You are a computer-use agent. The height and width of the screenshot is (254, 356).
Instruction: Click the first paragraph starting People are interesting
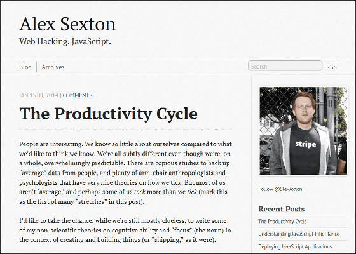click(x=126, y=173)
